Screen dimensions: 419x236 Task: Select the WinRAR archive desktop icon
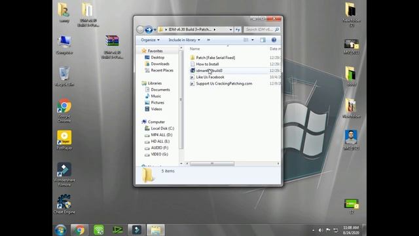coord(112,47)
